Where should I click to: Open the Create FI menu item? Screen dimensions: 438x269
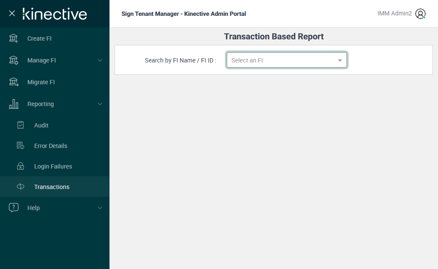click(39, 38)
